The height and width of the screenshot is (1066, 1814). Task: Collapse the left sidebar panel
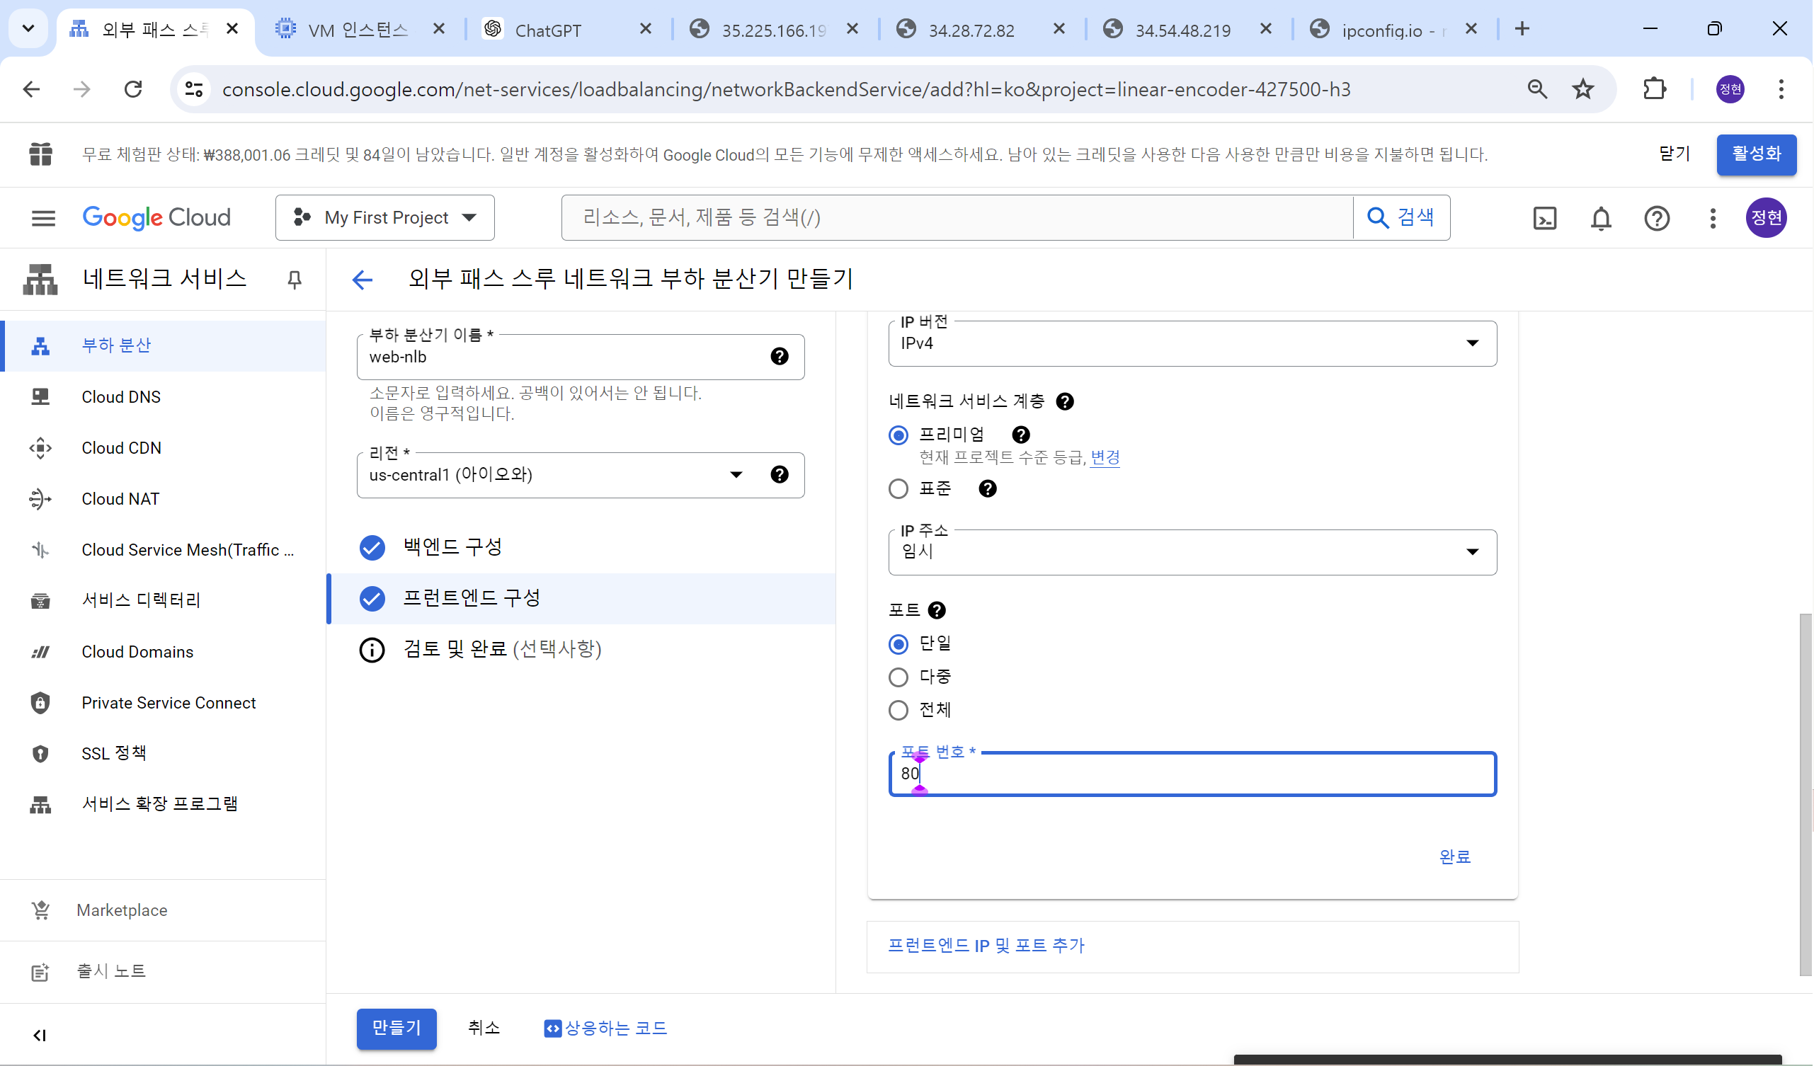point(40,1034)
